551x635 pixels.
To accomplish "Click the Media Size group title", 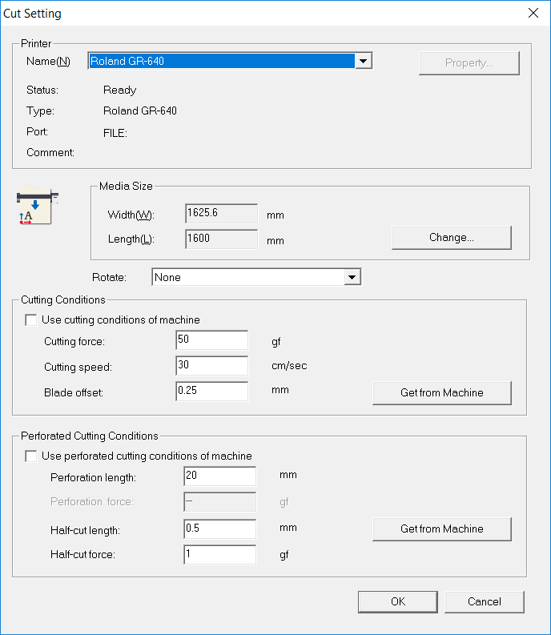I will click(126, 186).
